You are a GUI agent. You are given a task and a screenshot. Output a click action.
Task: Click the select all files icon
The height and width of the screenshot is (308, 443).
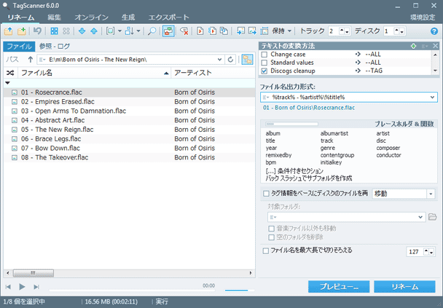[54, 31]
